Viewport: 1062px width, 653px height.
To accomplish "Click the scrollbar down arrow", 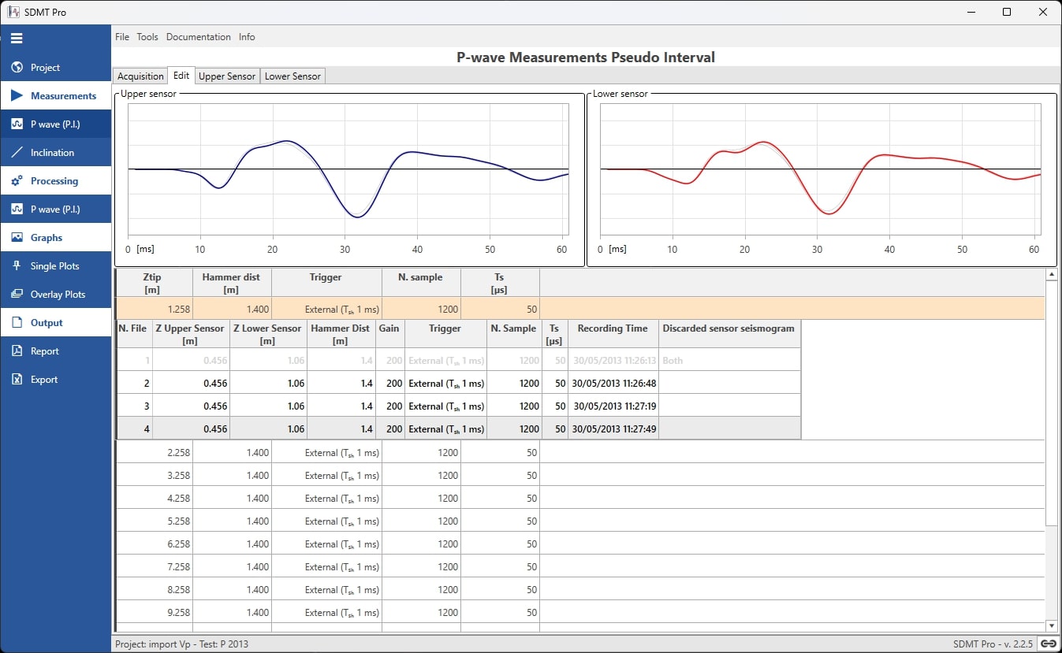I will point(1051,625).
